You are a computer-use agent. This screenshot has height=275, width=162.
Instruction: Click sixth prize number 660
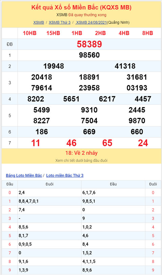[x=137, y=132]
